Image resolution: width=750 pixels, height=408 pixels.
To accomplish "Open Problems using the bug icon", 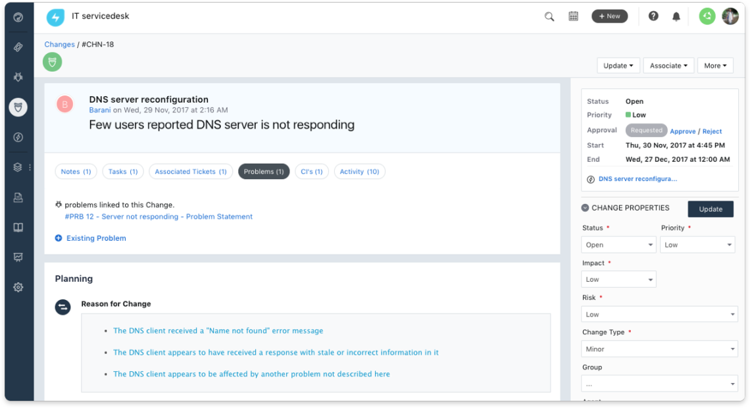I will [18, 77].
